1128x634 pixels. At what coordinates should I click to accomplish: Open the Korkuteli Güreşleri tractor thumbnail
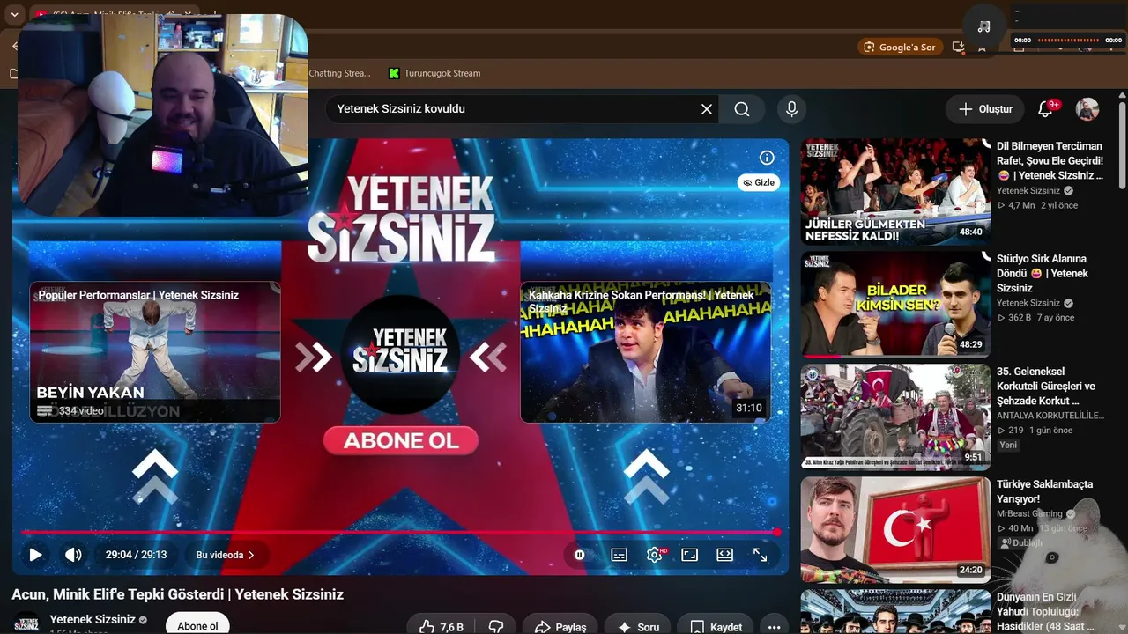click(895, 417)
